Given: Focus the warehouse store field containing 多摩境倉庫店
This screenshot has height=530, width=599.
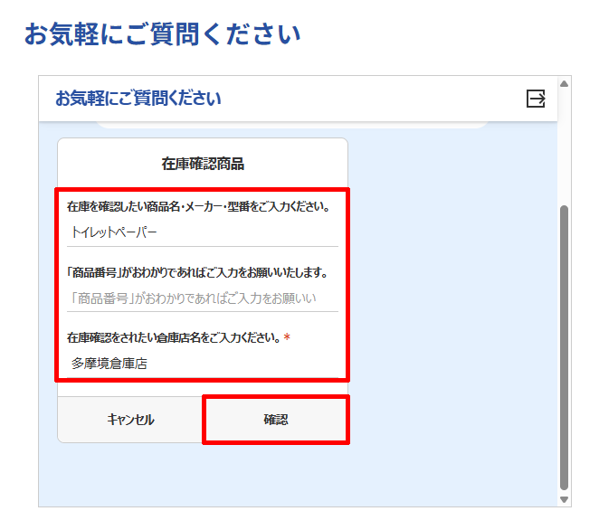Looking at the screenshot, I should (x=203, y=364).
